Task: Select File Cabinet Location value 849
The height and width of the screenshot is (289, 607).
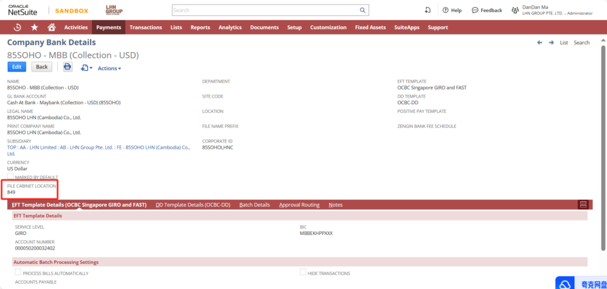Action: point(11,192)
